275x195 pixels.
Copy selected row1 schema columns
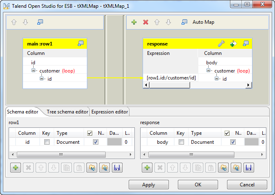[66, 168]
